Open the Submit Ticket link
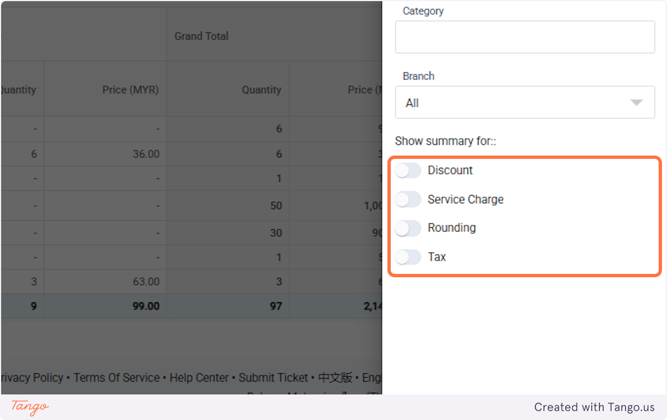667x420 pixels. [x=273, y=378]
